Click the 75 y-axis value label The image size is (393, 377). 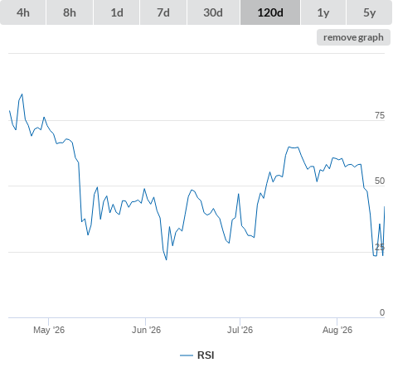(x=380, y=115)
